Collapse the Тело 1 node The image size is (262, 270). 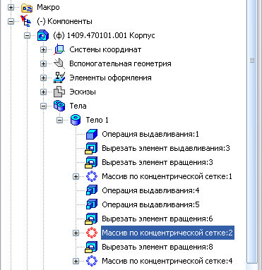(60, 121)
